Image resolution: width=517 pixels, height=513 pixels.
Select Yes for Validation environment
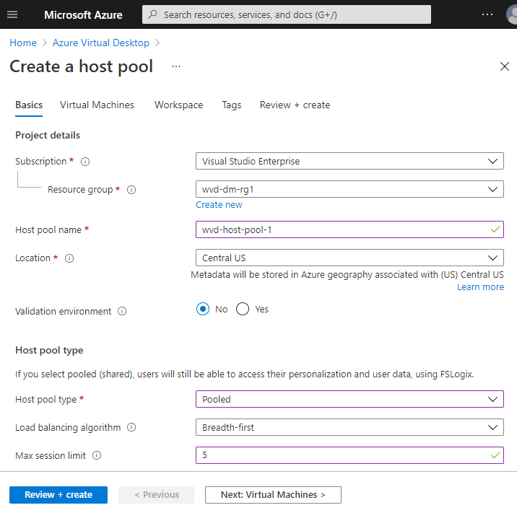243,309
